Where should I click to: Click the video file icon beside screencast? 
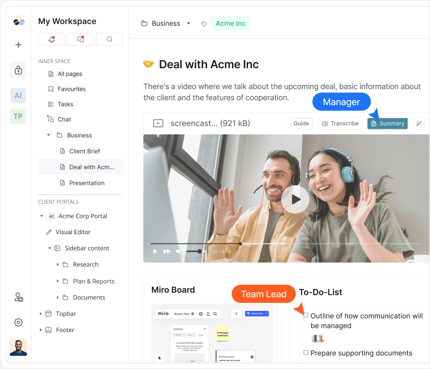point(158,123)
